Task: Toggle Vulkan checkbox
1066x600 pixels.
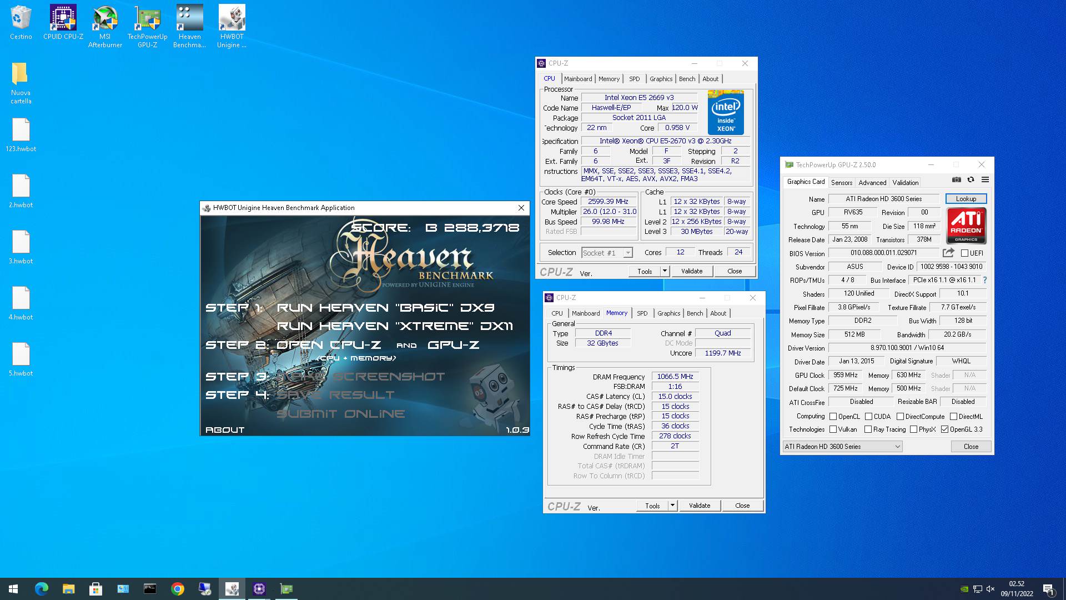Action: click(833, 429)
